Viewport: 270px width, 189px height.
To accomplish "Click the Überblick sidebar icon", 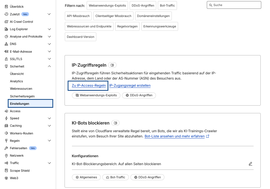I will tap(6, 7).
